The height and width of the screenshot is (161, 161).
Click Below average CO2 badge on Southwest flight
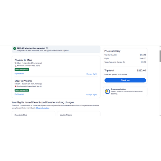pyautogui.click(x=22, y=90)
